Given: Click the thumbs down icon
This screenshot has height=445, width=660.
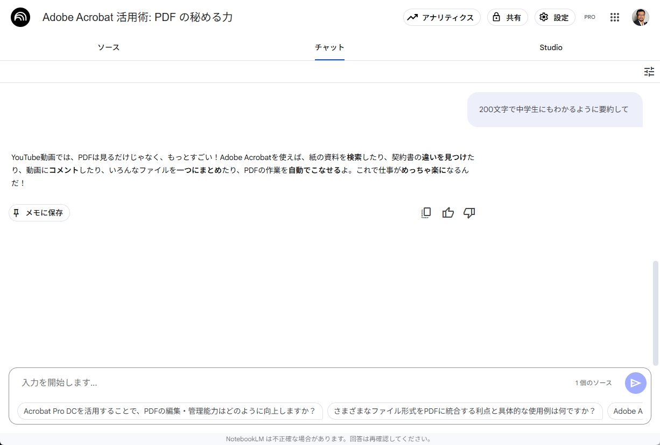Looking at the screenshot, I should (469, 213).
